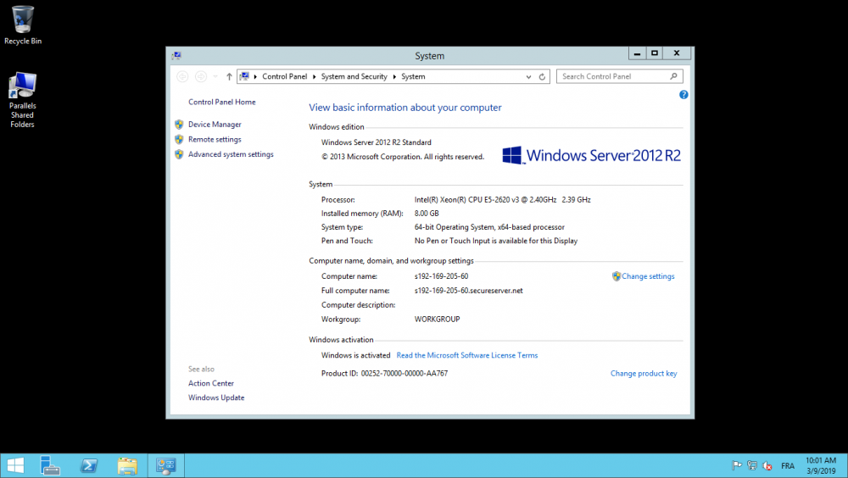Image resolution: width=848 pixels, height=478 pixels.
Task: Click the Change settings link
Action: [648, 276]
